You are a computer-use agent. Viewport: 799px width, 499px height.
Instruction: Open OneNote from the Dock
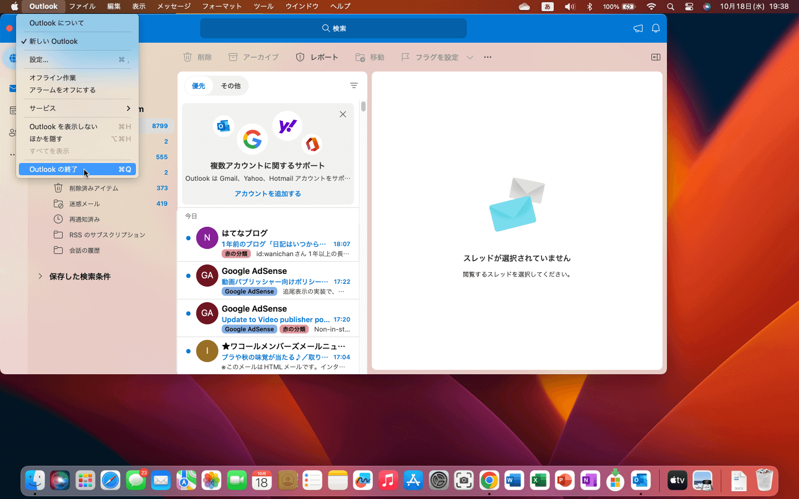[590, 480]
